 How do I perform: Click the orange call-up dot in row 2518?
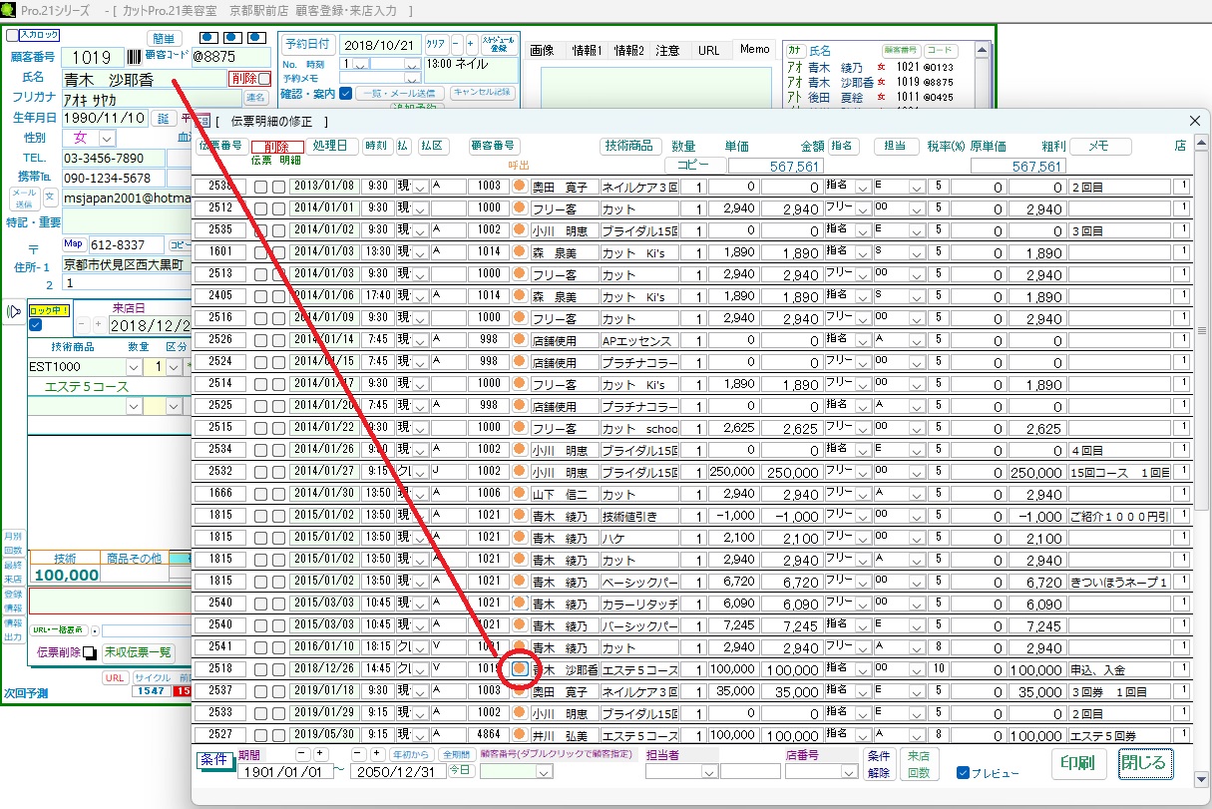coord(519,669)
